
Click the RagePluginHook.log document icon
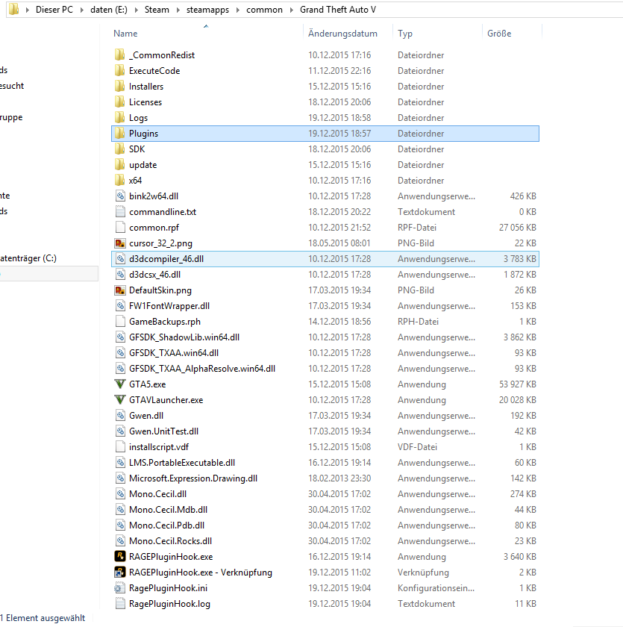(x=120, y=603)
